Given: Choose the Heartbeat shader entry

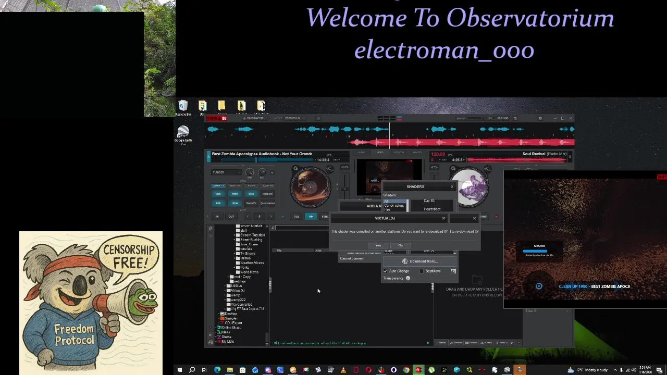Looking at the screenshot, I should (x=432, y=209).
